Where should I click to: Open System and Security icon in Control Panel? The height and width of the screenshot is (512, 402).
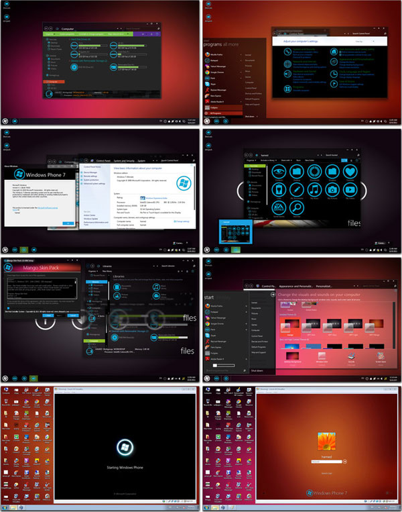[x=287, y=52]
